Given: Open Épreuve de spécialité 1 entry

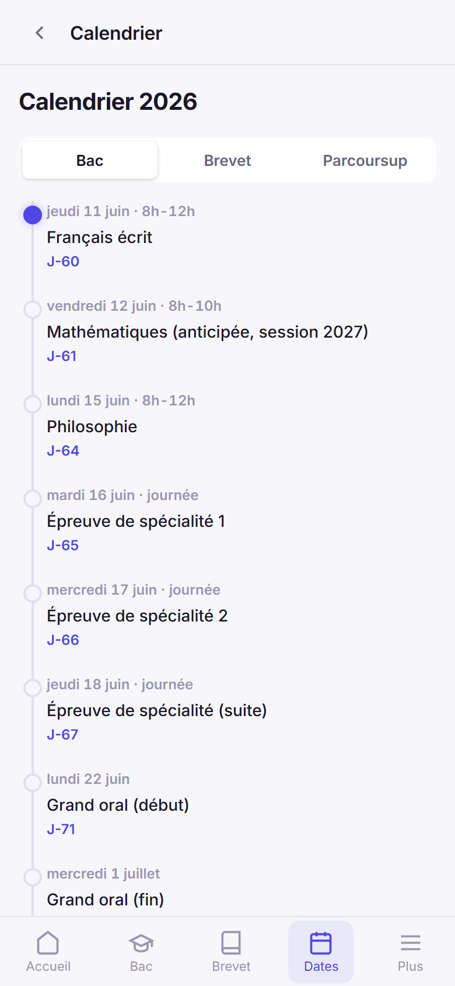Looking at the screenshot, I should pos(136,522).
